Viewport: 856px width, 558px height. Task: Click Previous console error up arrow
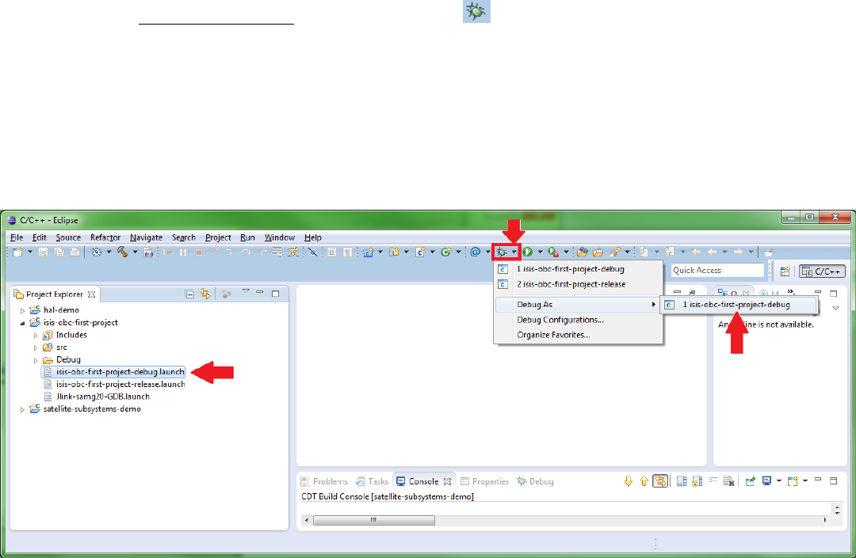click(x=644, y=481)
